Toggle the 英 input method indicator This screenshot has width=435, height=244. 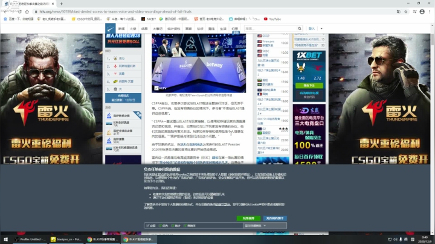click(406, 239)
